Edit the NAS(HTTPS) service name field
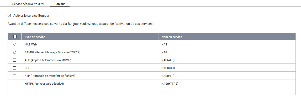Image resolution: width=301 pixels, height=110 pixels. click(170, 84)
